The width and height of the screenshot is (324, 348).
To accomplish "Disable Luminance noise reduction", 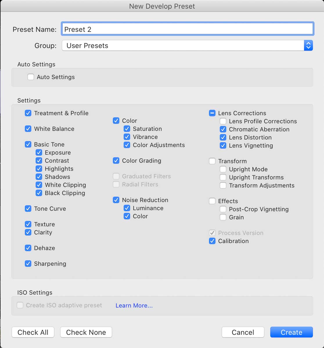I will click(127, 208).
